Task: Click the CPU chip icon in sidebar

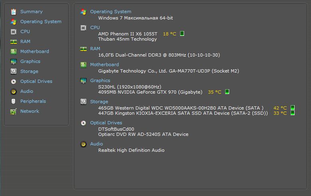Action: (x=14, y=32)
